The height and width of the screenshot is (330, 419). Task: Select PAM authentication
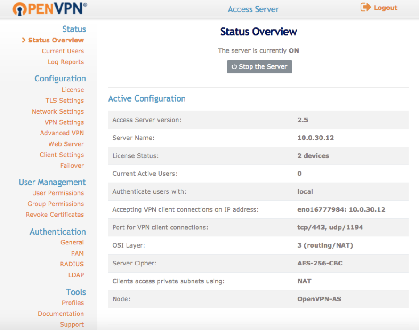click(77, 253)
